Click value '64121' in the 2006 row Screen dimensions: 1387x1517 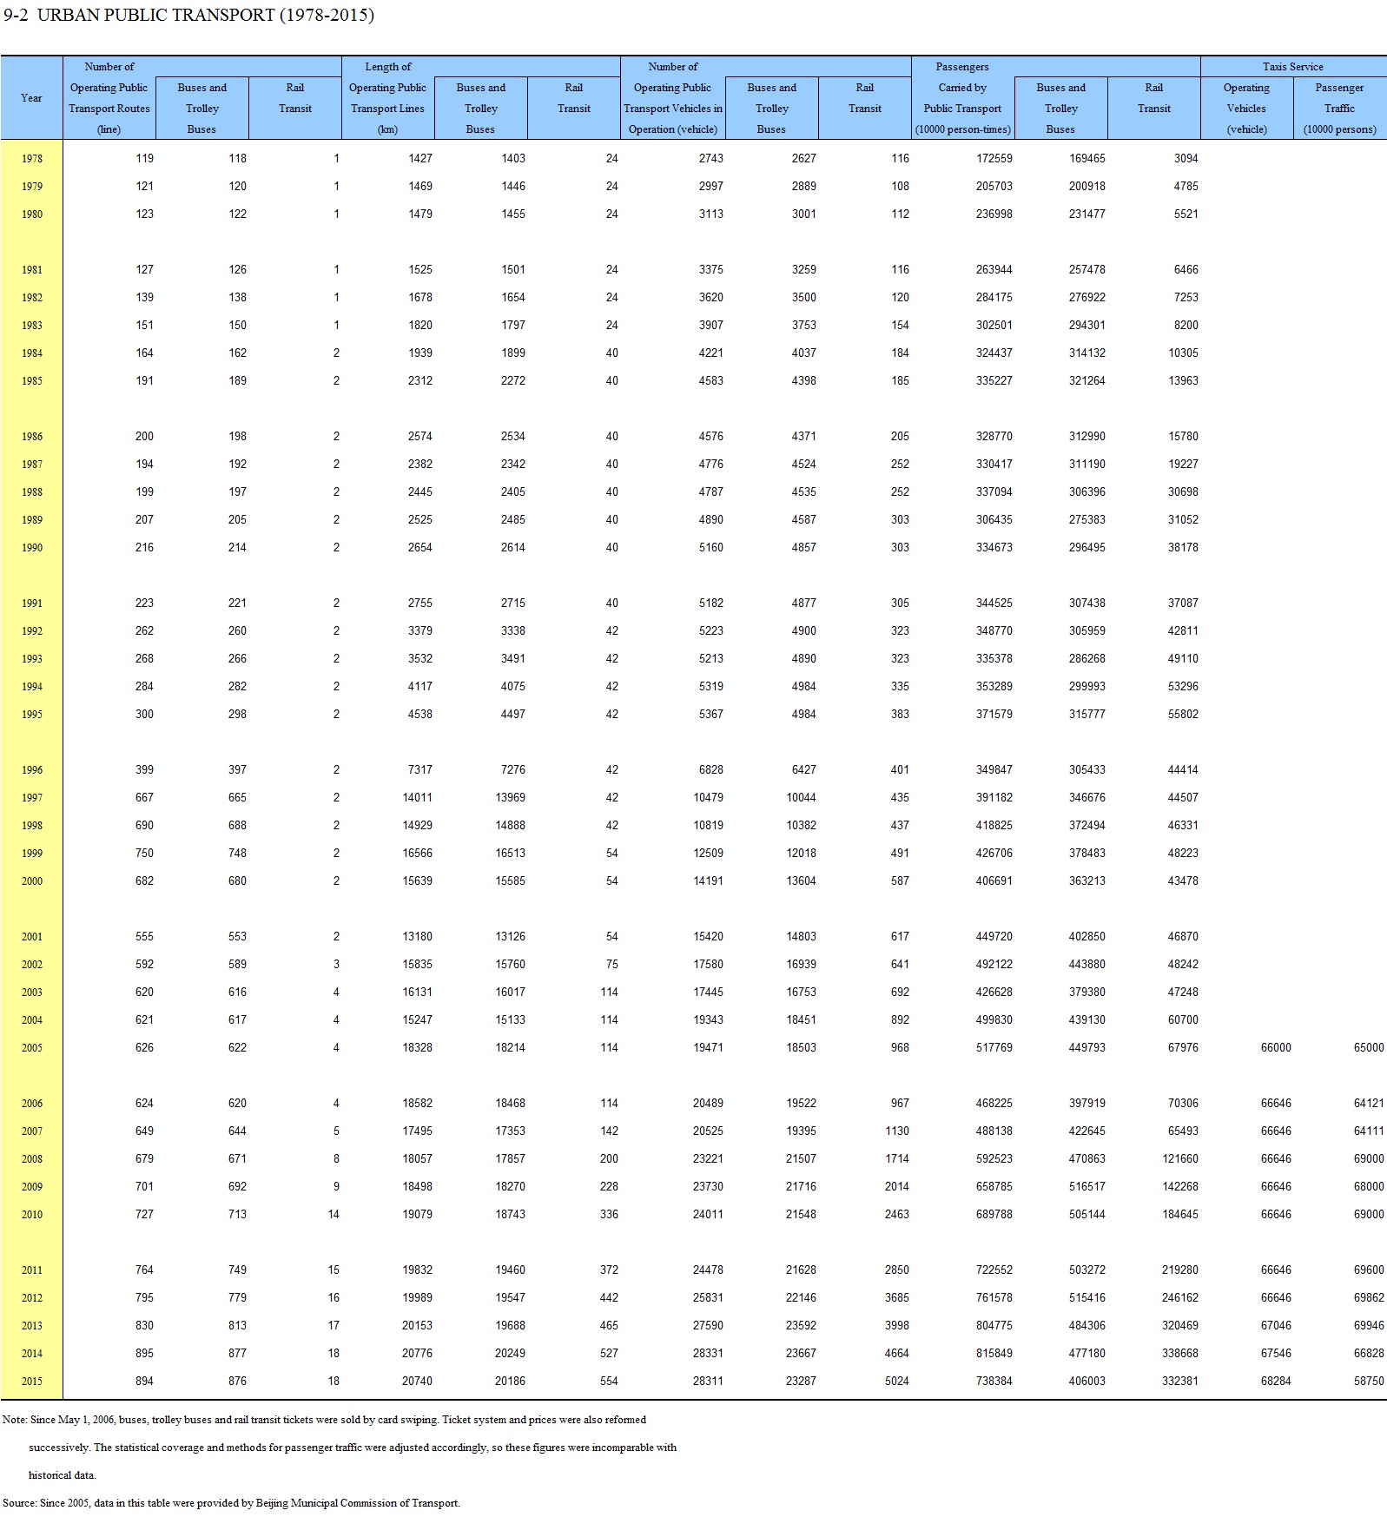click(1369, 1104)
